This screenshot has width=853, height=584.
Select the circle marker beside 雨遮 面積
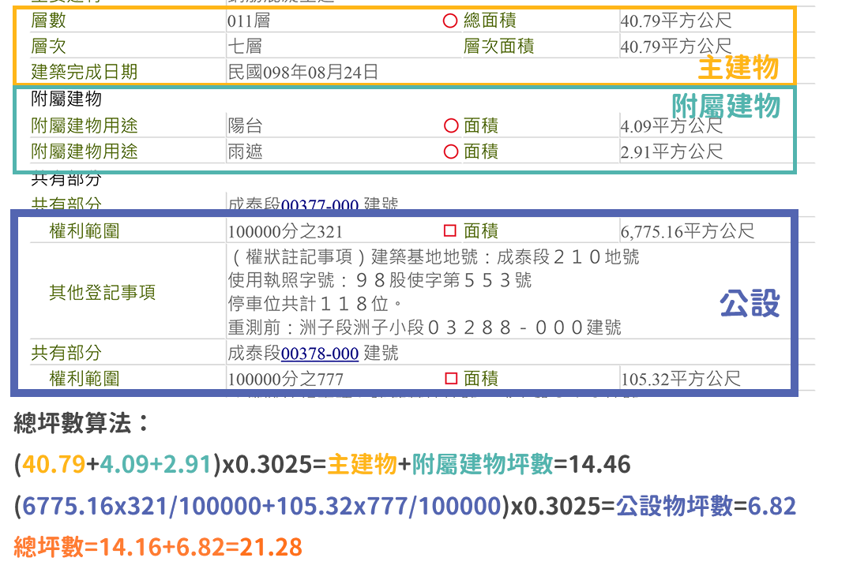[450, 151]
